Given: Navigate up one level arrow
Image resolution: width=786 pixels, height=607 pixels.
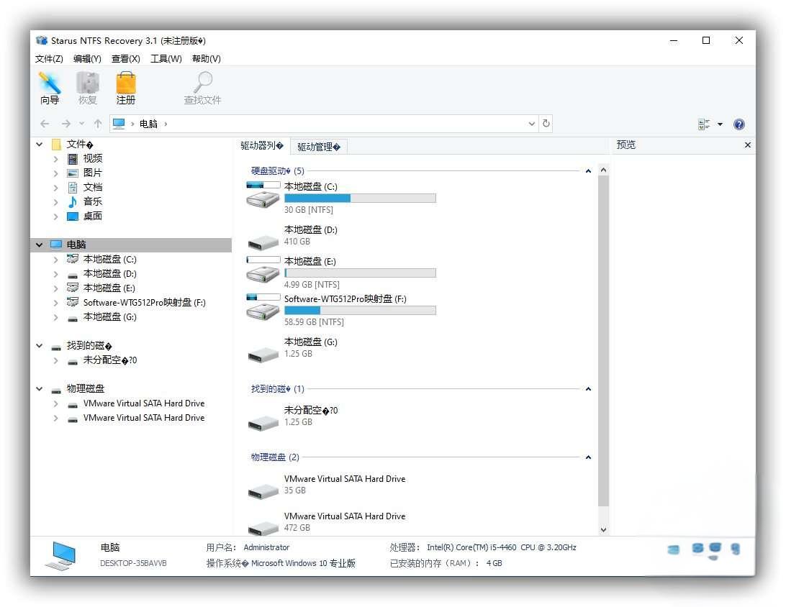Looking at the screenshot, I should click(x=98, y=124).
